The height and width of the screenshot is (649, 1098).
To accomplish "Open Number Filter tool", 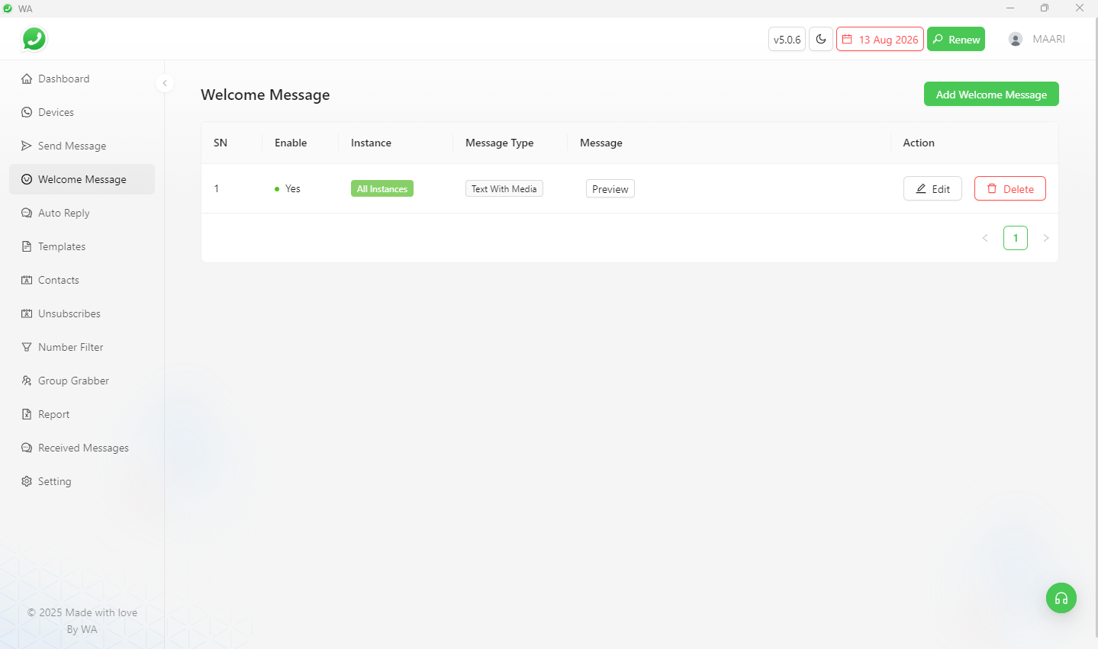I will [70, 347].
